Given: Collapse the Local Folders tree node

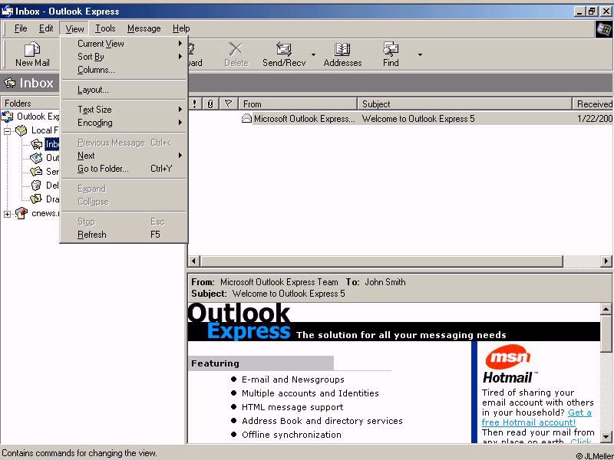Looking at the screenshot, I should (8, 130).
